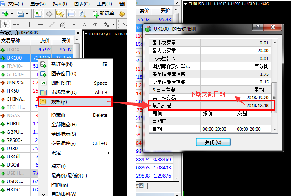
Task: Expand the profiles dropdown arrow in toolbar
Action: tap(27, 14)
